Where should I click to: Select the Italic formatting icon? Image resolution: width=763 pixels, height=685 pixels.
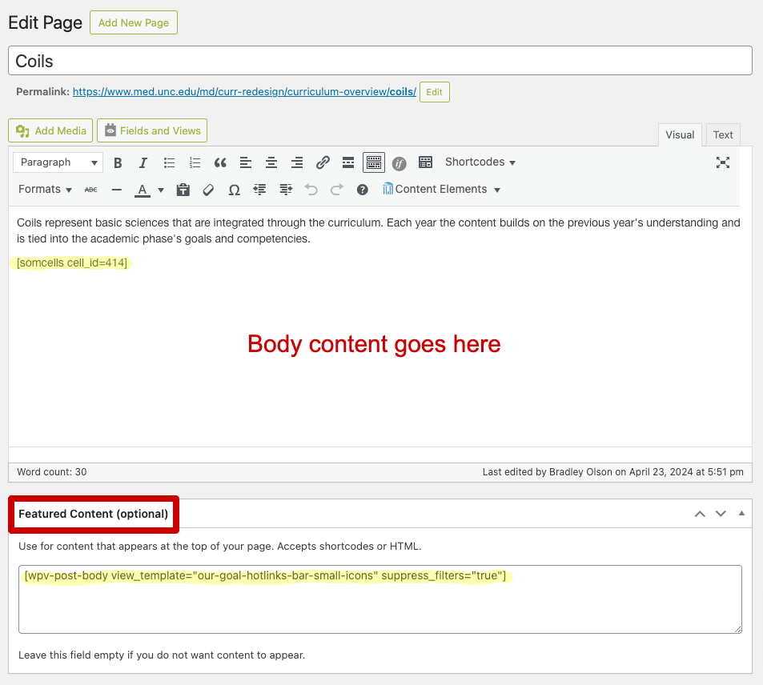click(x=143, y=162)
